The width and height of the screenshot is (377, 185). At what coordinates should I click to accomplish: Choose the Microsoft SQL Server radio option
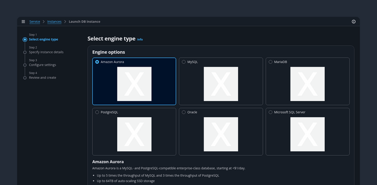click(x=270, y=112)
